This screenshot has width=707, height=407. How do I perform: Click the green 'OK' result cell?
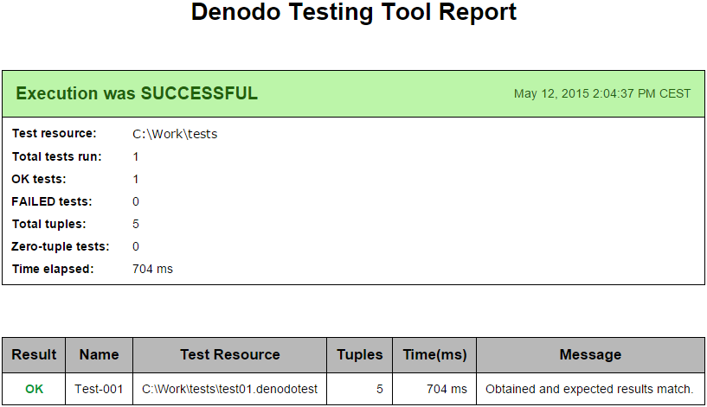tap(35, 389)
